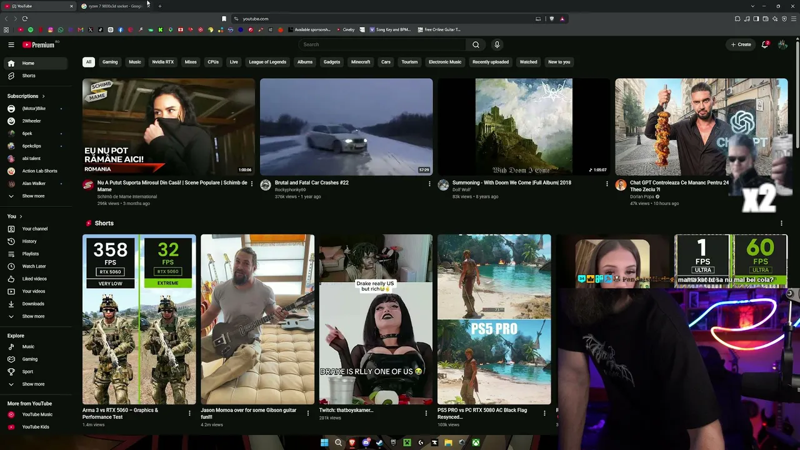The height and width of the screenshot is (450, 800).
Task: Open Rockyphonky69 channel link
Action: 291,190
